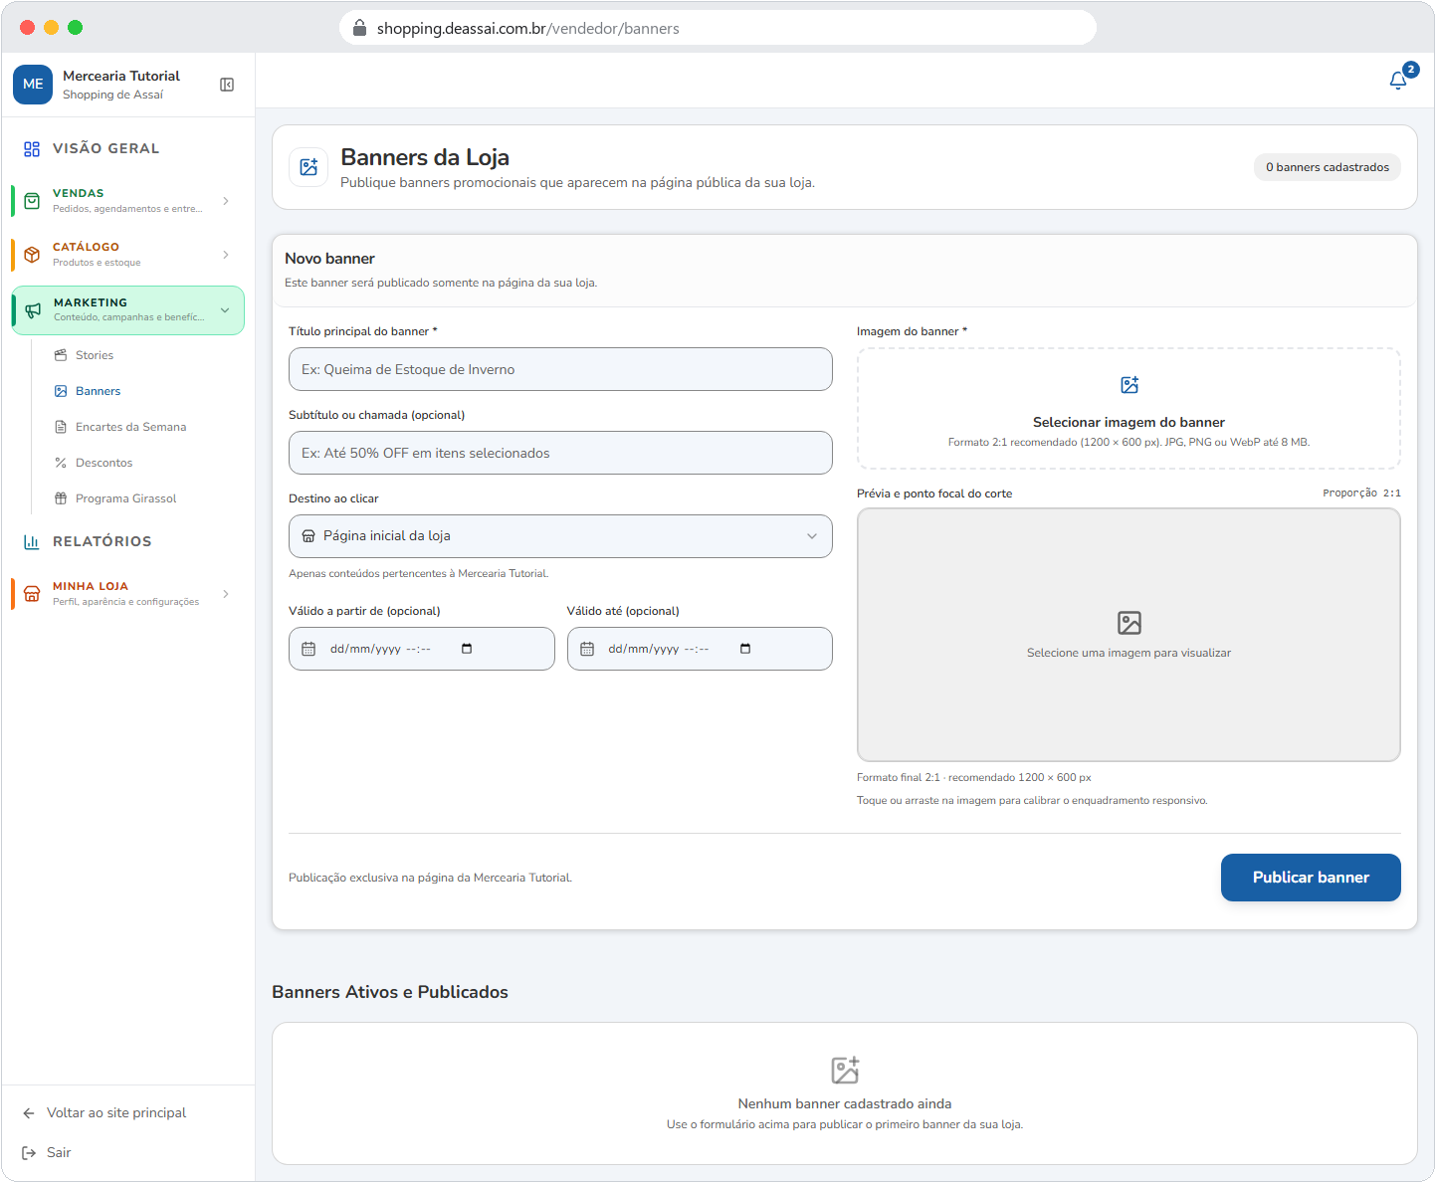
Task: Click the Banners da Loja header icon
Action: [308, 167]
